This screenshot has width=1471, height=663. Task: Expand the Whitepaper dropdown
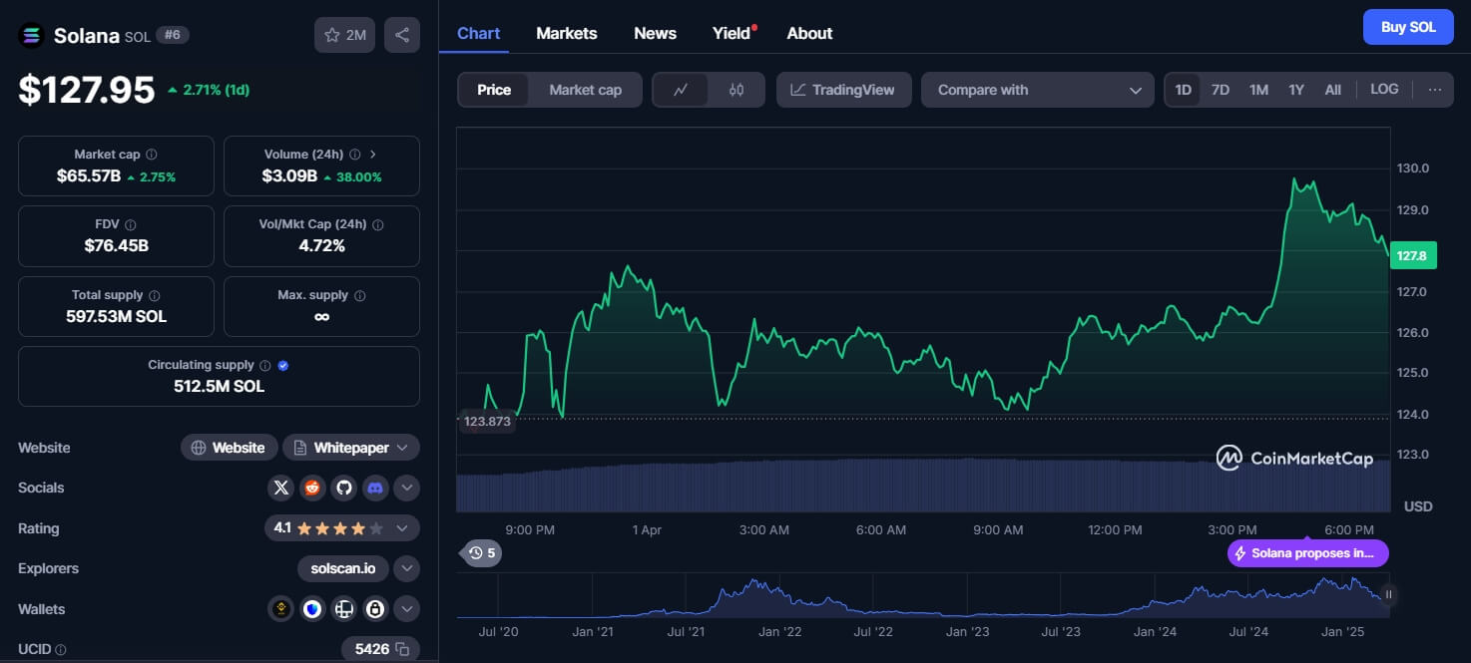[351, 448]
